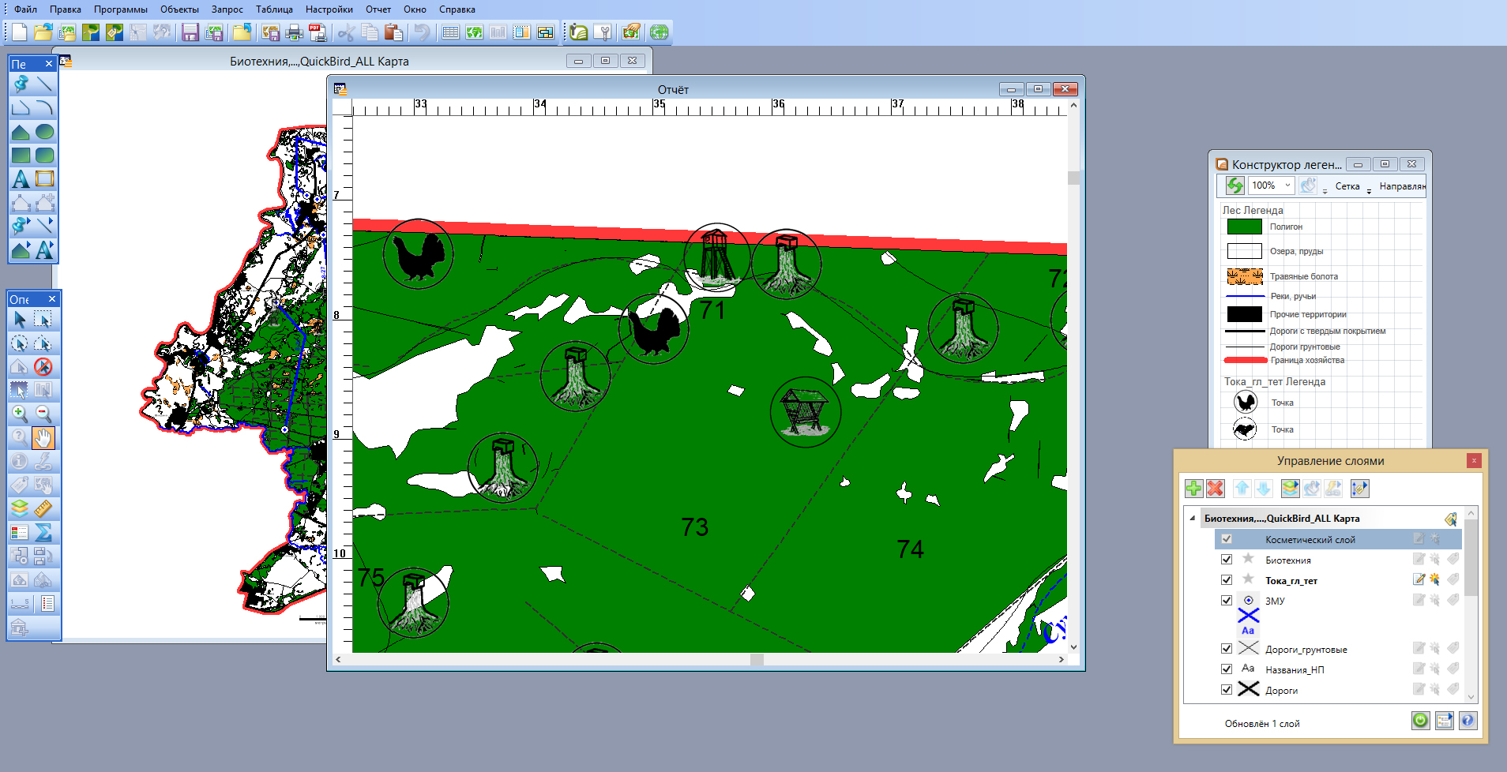This screenshot has width=1507, height=772.
Task: Toggle the Названия_НП layer checkbox
Action: point(1227,669)
